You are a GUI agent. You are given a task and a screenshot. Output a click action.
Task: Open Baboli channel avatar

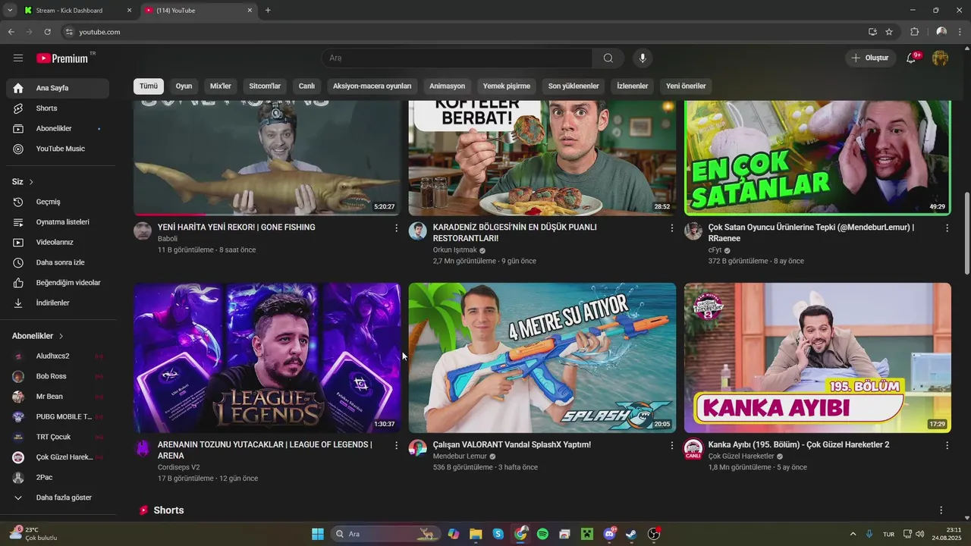click(x=143, y=231)
